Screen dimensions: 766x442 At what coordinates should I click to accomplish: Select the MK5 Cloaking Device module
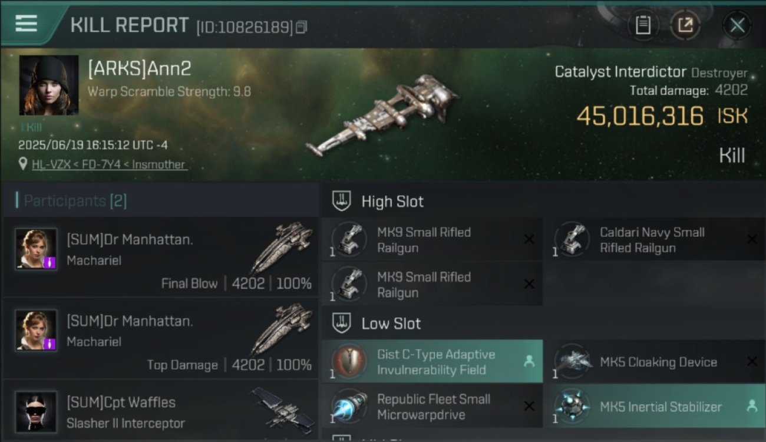tap(655, 362)
